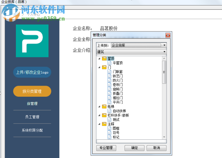This screenshot has height=158, width=222.
Task: Collapse the 注释 tree node
Action: [99, 124]
